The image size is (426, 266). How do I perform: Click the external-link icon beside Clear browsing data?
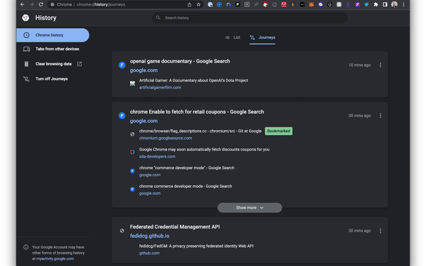(79, 64)
